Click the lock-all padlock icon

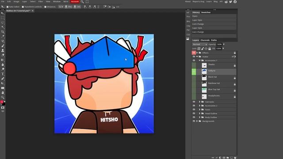tap(210, 49)
